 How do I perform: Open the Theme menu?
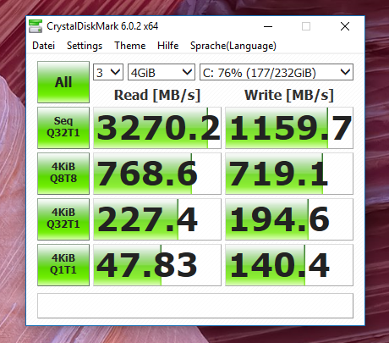point(130,46)
